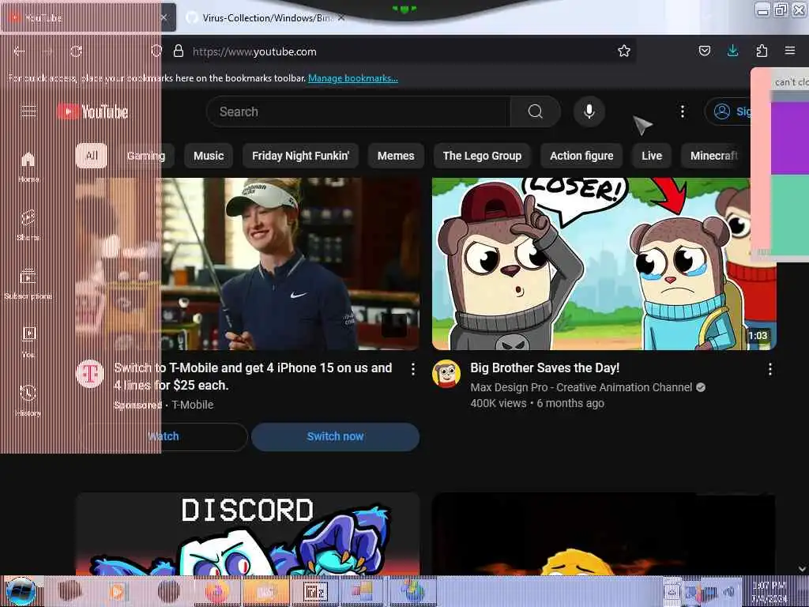The image size is (809, 607).
Task: Open the Firefox downloads panel
Action: [x=732, y=51]
